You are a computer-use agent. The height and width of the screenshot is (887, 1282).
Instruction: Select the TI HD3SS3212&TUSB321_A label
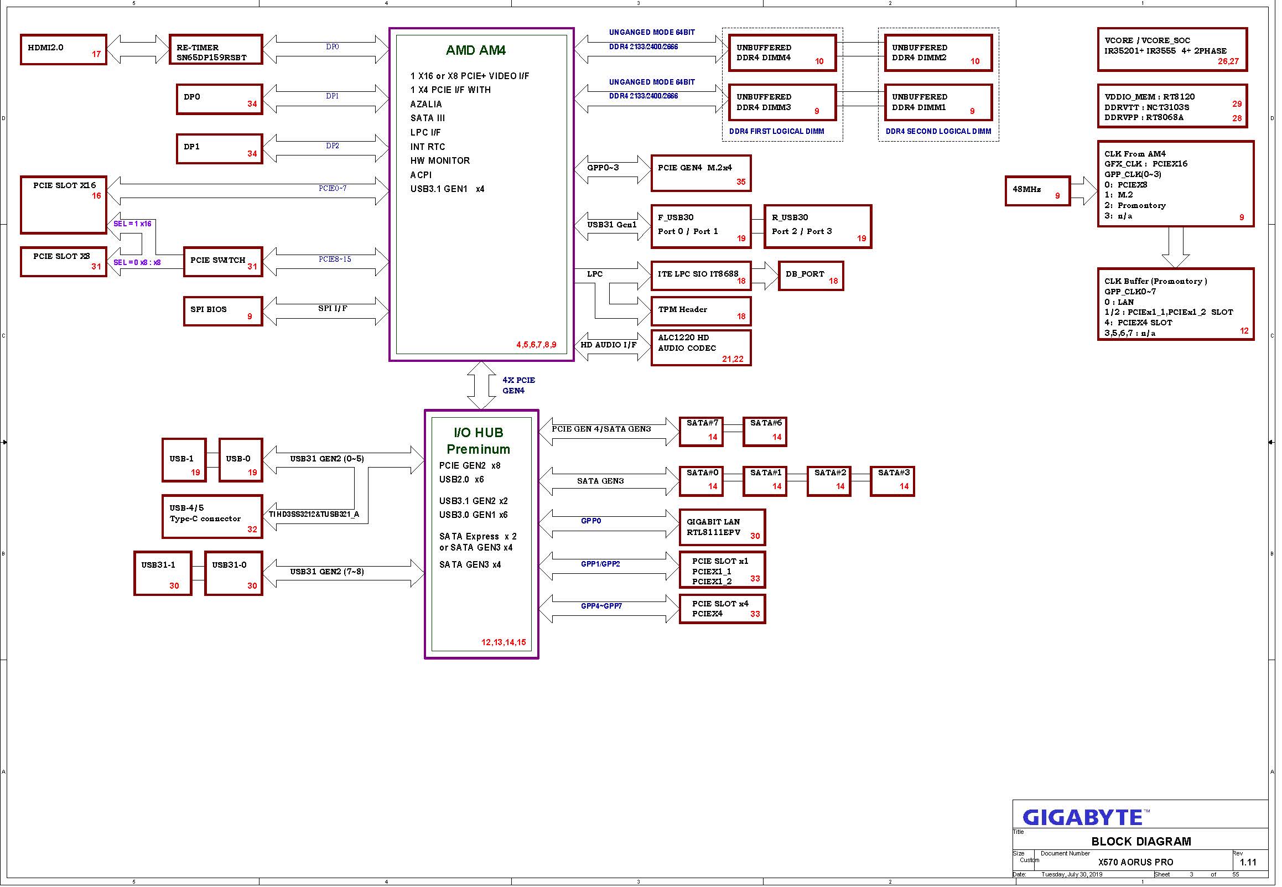tap(314, 515)
